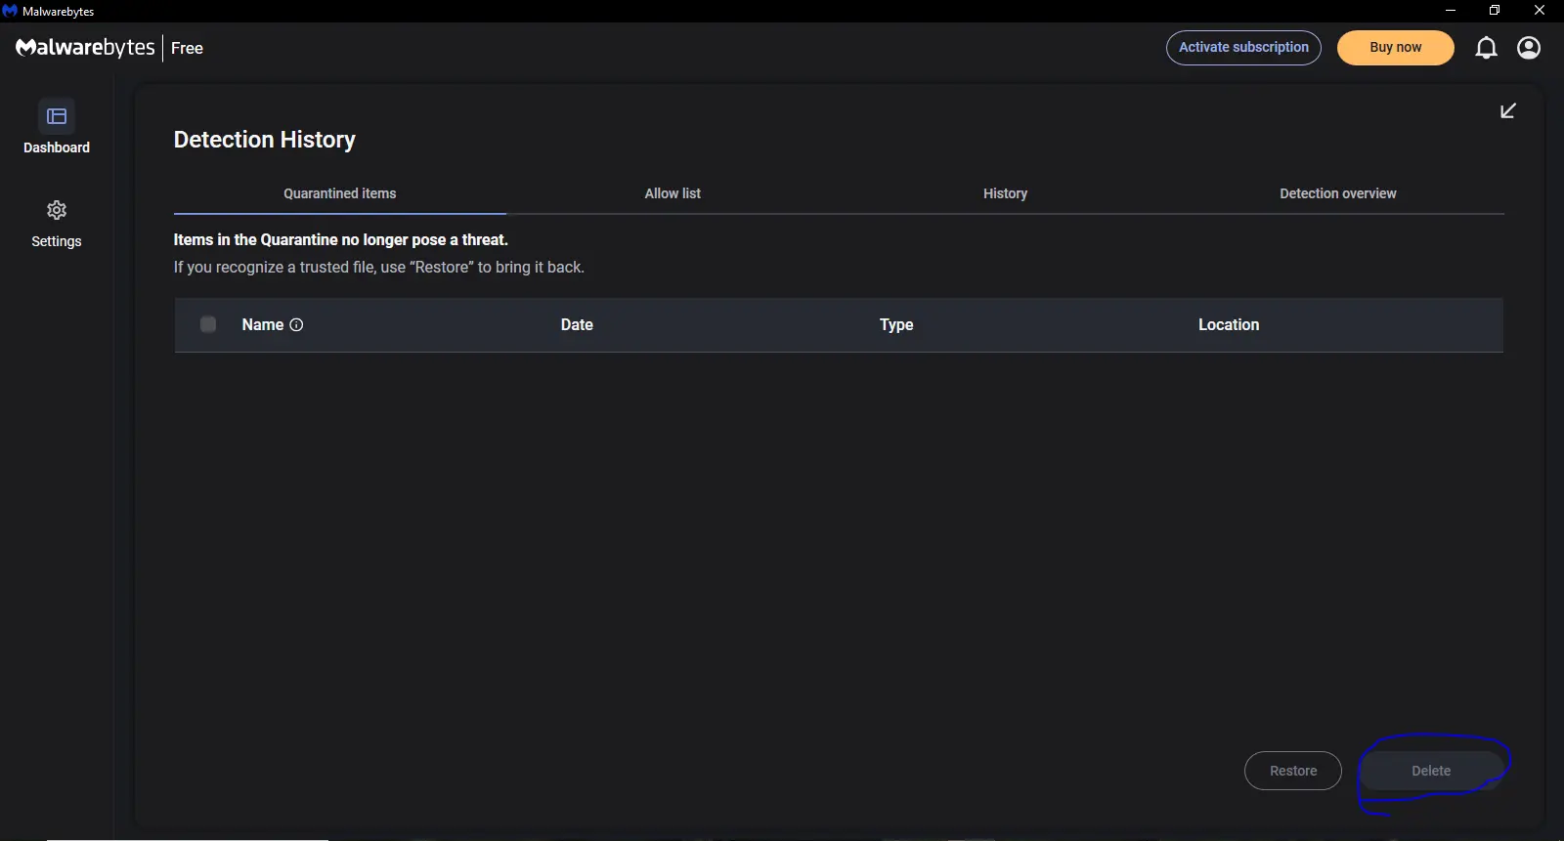Collapse Detection History with the diagonal arrow icon
Screen dimensions: 1564x841
[x=1508, y=110]
